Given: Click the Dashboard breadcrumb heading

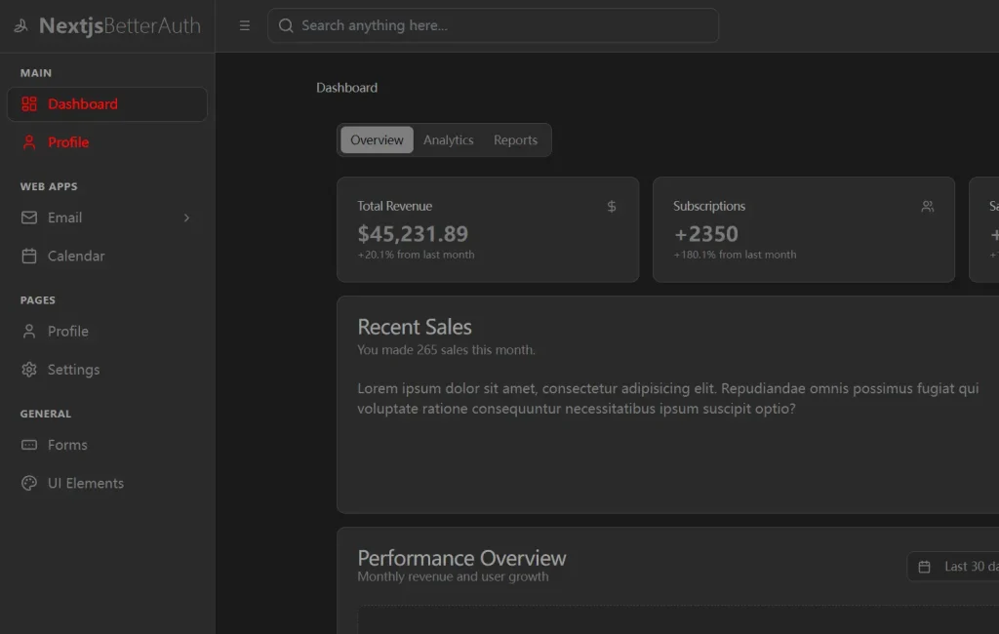Looking at the screenshot, I should coord(346,88).
